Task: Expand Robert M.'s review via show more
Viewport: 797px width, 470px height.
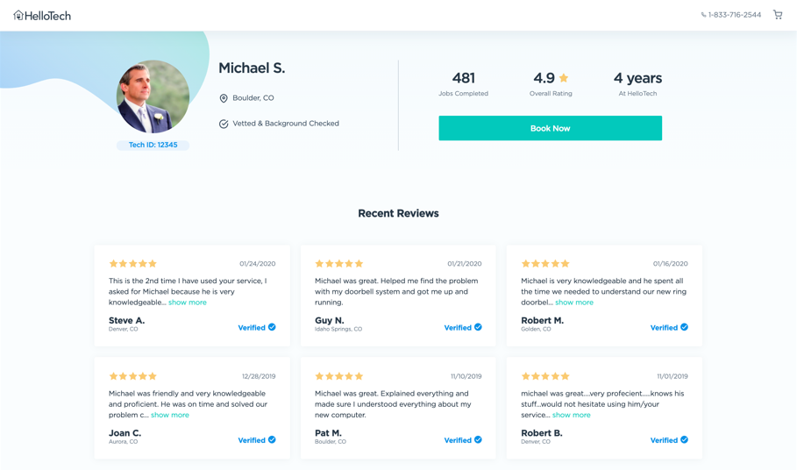Action: point(574,303)
